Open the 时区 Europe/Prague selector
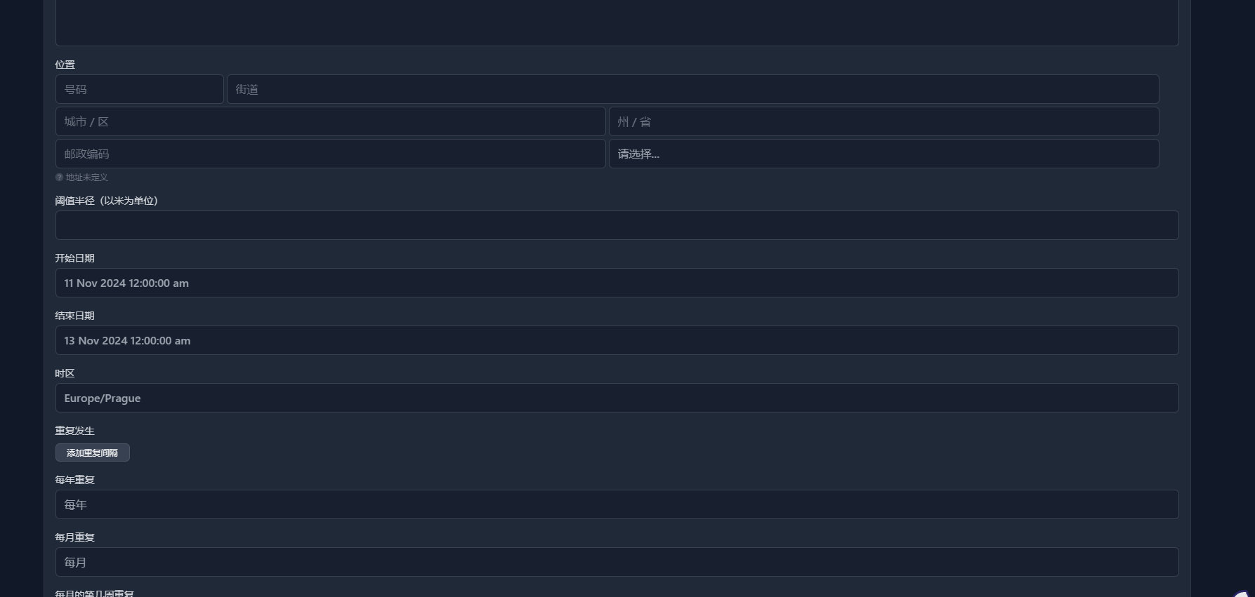This screenshot has height=597, width=1255. pos(617,398)
